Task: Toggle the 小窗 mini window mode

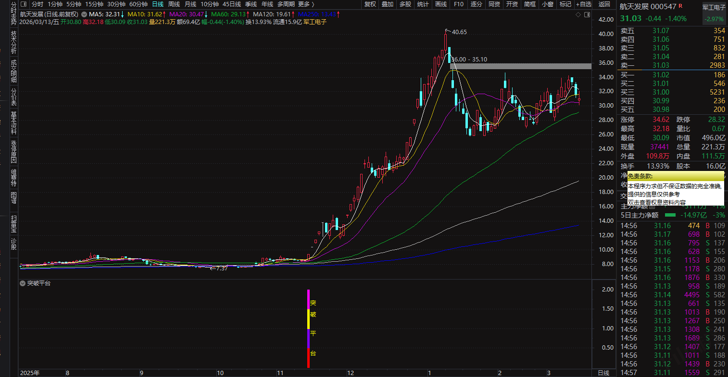Action: tap(547, 4)
